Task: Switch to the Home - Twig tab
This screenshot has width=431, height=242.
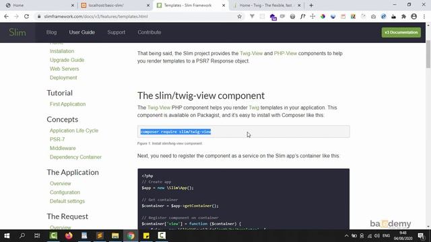Action: tap(265, 5)
